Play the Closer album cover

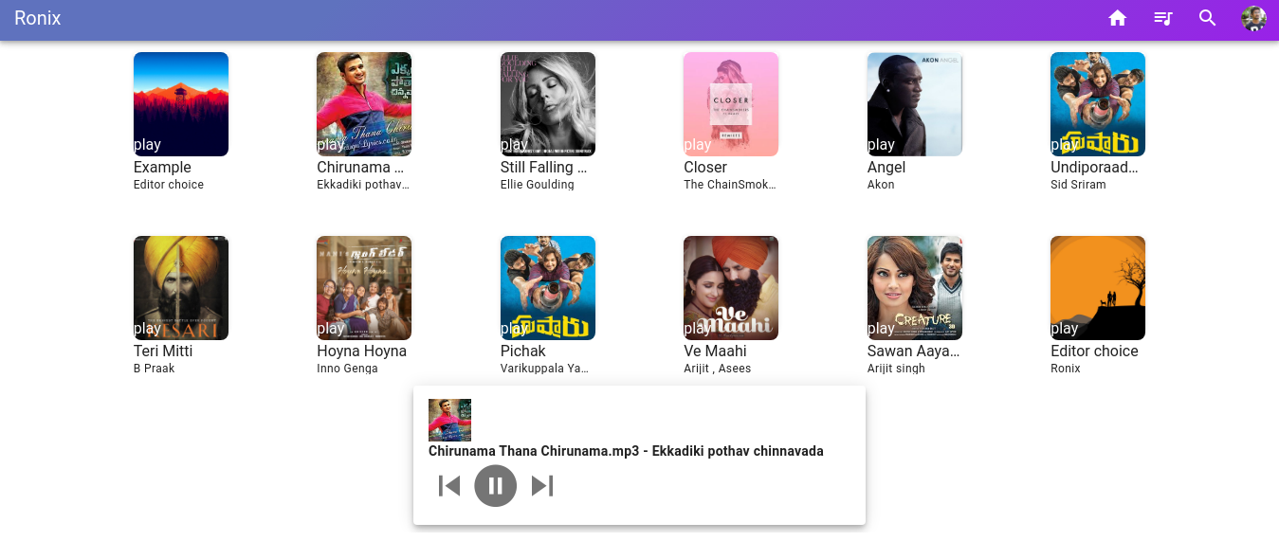coord(730,103)
